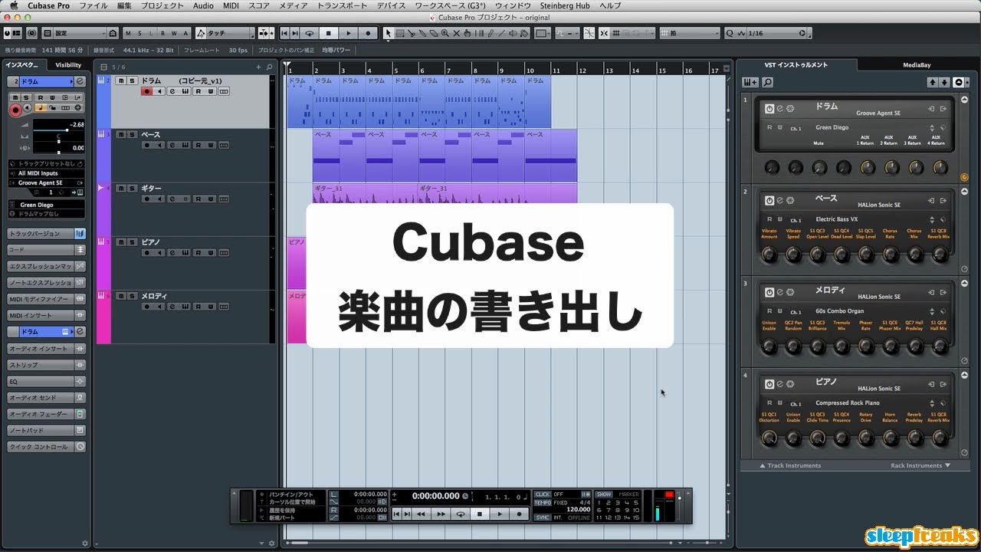This screenshot has width=981, height=552.
Task: Expand the Rack Instruments section
Action: (x=917, y=466)
